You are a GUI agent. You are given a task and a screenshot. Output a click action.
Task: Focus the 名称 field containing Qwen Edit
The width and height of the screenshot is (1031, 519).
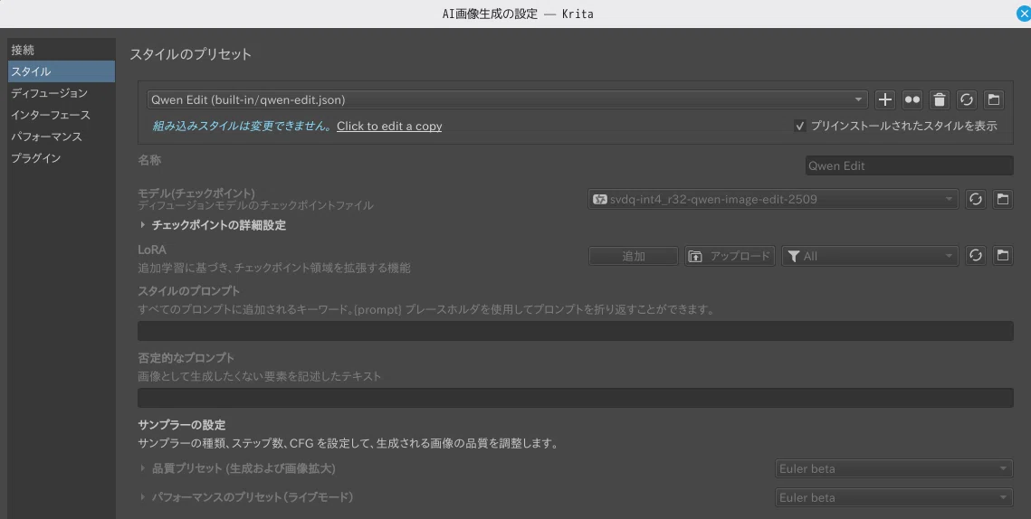tap(910, 165)
